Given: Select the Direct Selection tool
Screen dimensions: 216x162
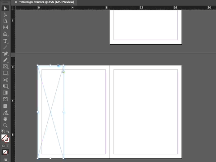Looking at the screenshot, I should click(x=5, y=15).
